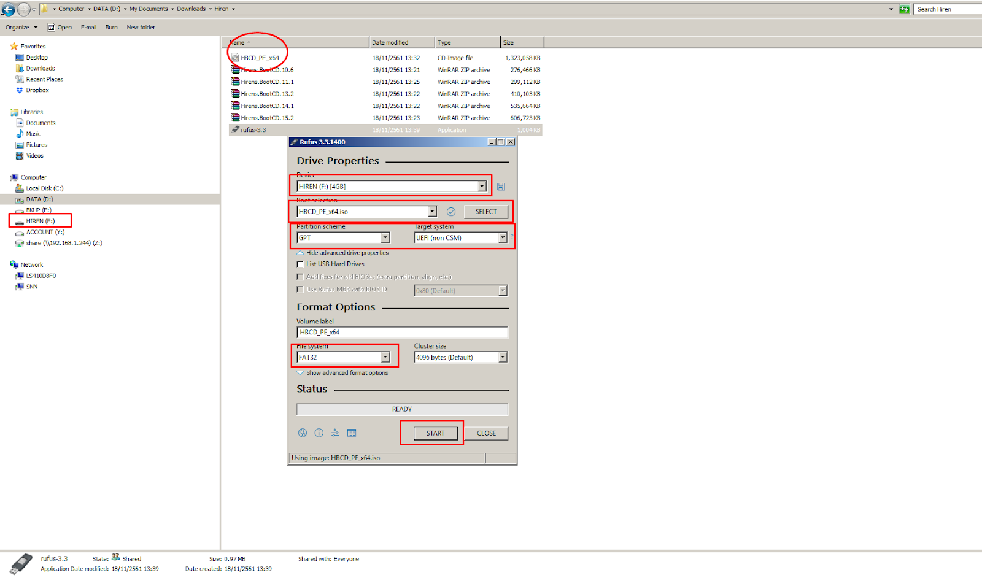Select the rufus-3.3 application file

click(385, 130)
